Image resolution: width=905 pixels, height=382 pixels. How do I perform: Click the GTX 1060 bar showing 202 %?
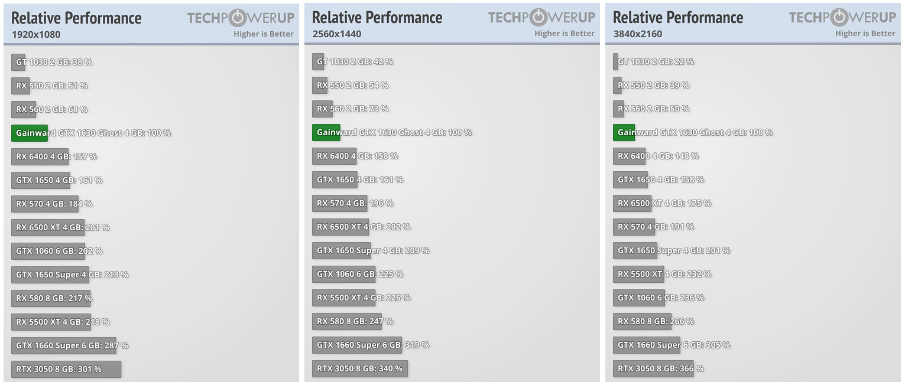click(x=48, y=251)
